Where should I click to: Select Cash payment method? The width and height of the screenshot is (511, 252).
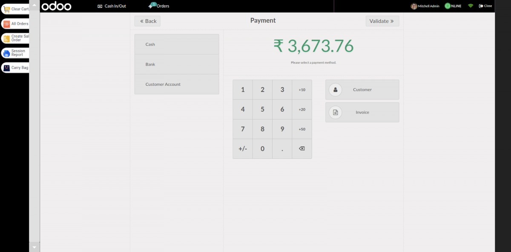point(177,44)
